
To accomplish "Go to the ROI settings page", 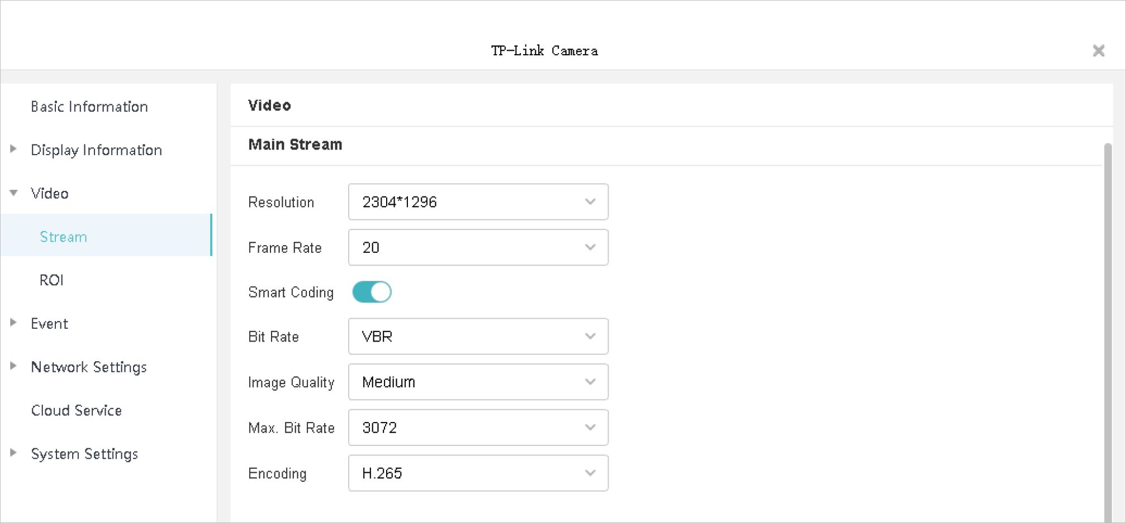I will click(x=51, y=280).
